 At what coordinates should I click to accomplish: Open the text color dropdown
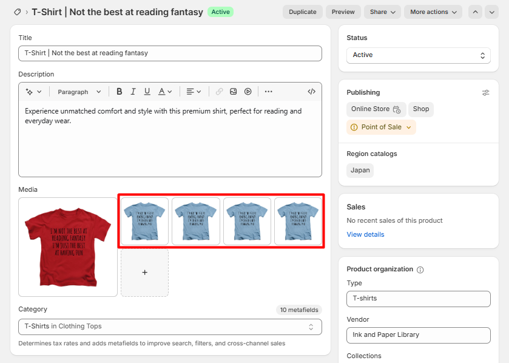click(x=165, y=92)
